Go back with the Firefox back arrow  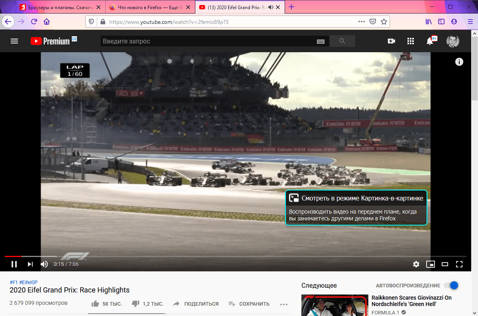[x=8, y=22]
